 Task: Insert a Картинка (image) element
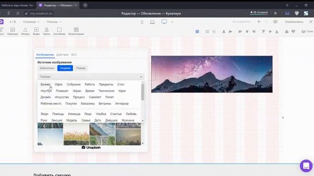12,31
